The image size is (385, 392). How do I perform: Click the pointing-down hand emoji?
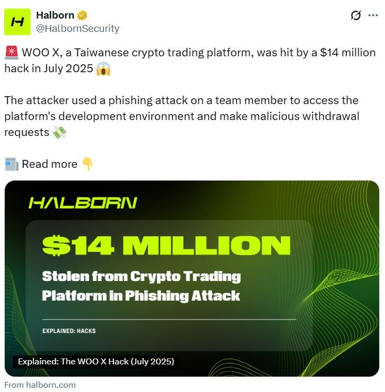coord(87,164)
